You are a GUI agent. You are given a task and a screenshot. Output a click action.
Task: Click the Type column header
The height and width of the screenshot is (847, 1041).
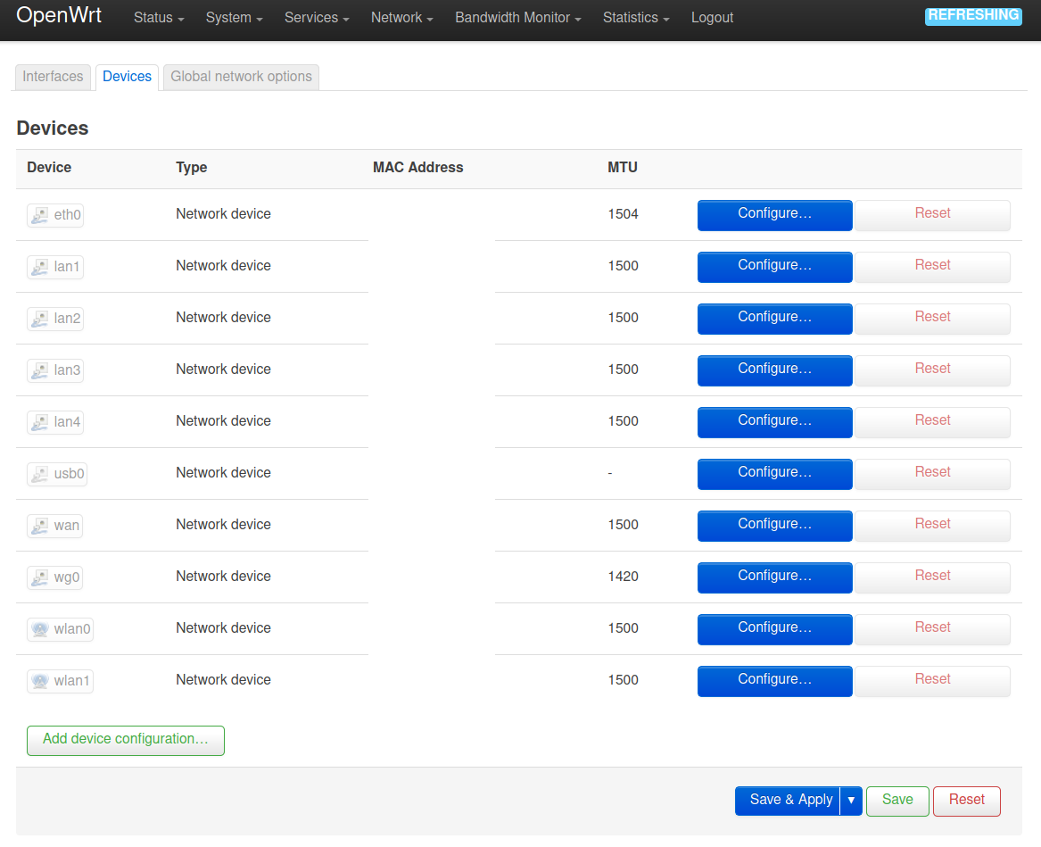191,168
